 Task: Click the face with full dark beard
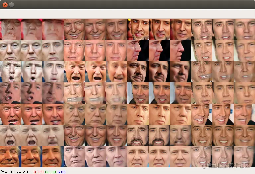138,135
